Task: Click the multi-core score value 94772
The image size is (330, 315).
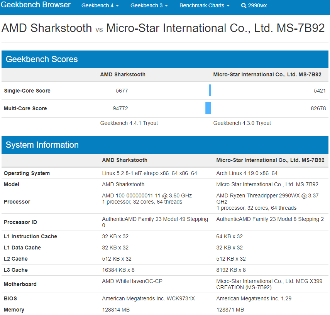Action: click(x=120, y=108)
